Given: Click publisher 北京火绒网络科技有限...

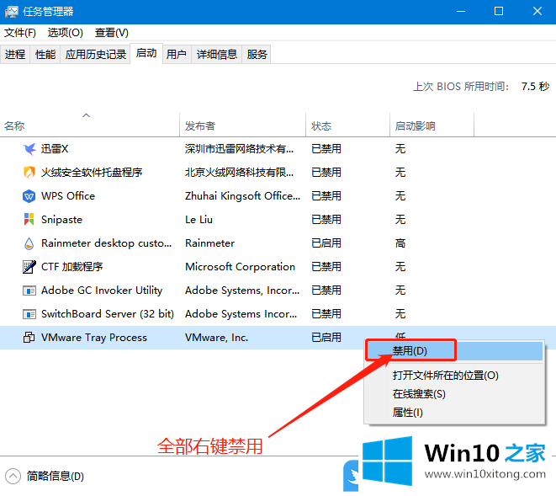Looking at the screenshot, I should (x=240, y=173).
